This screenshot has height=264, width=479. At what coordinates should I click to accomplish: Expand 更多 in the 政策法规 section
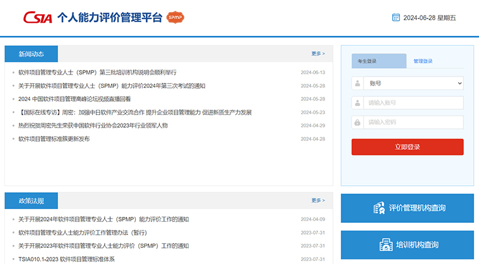318,201
